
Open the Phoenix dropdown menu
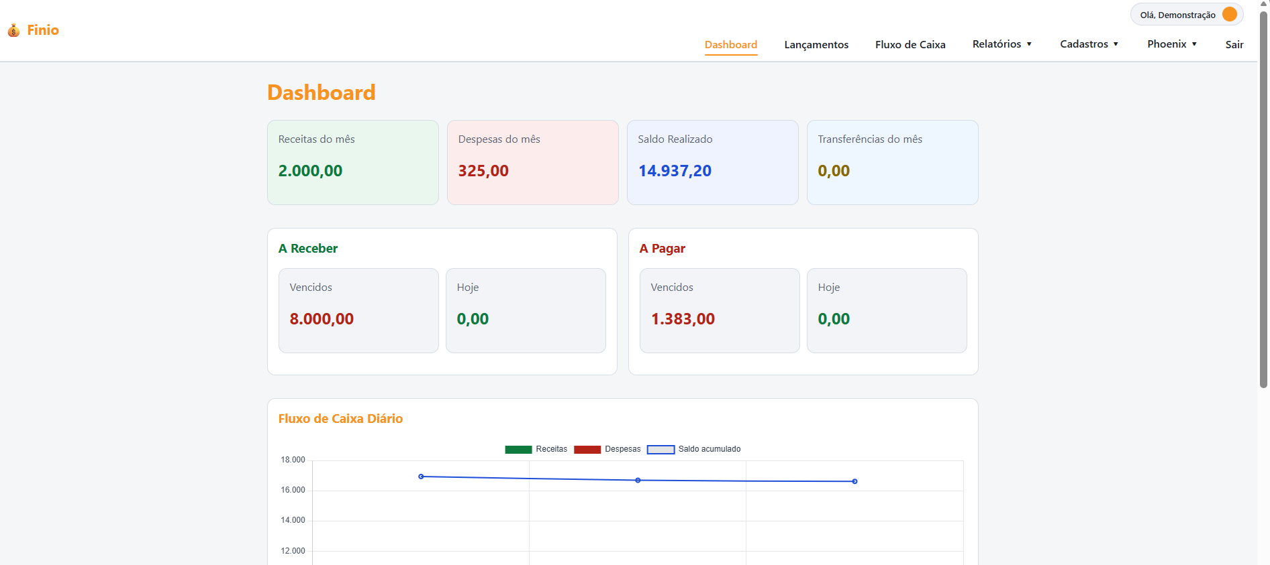1172,44
